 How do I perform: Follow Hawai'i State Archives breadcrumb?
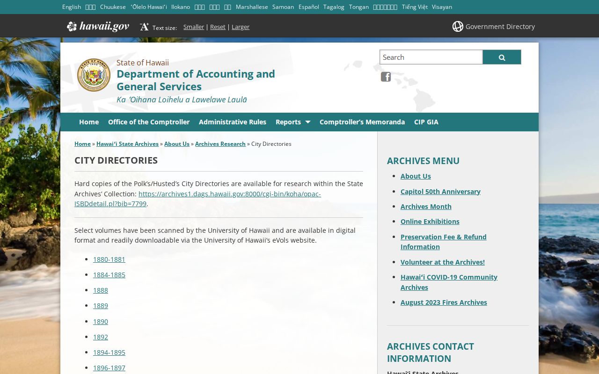pyautogui.click(x=127, y=144)
